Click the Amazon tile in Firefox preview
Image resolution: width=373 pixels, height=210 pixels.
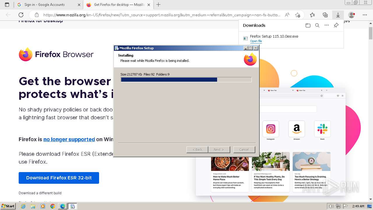tap(297, 129)
